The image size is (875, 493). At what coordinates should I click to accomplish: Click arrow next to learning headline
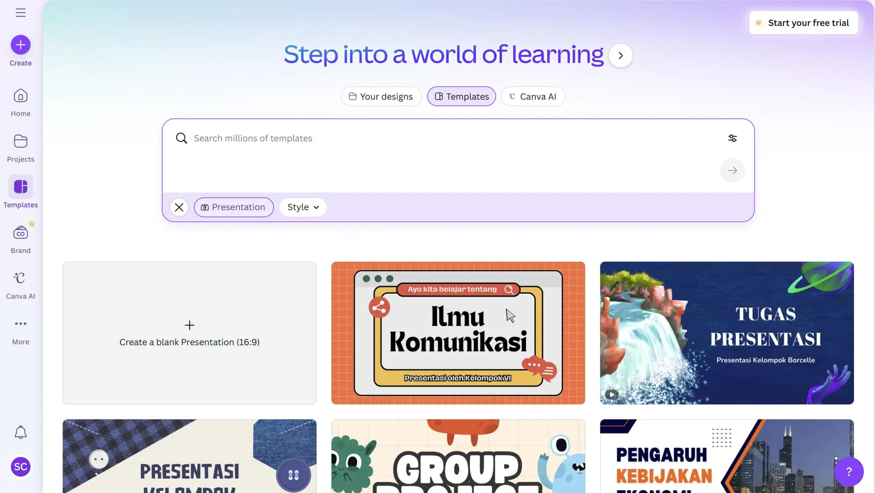620,56
